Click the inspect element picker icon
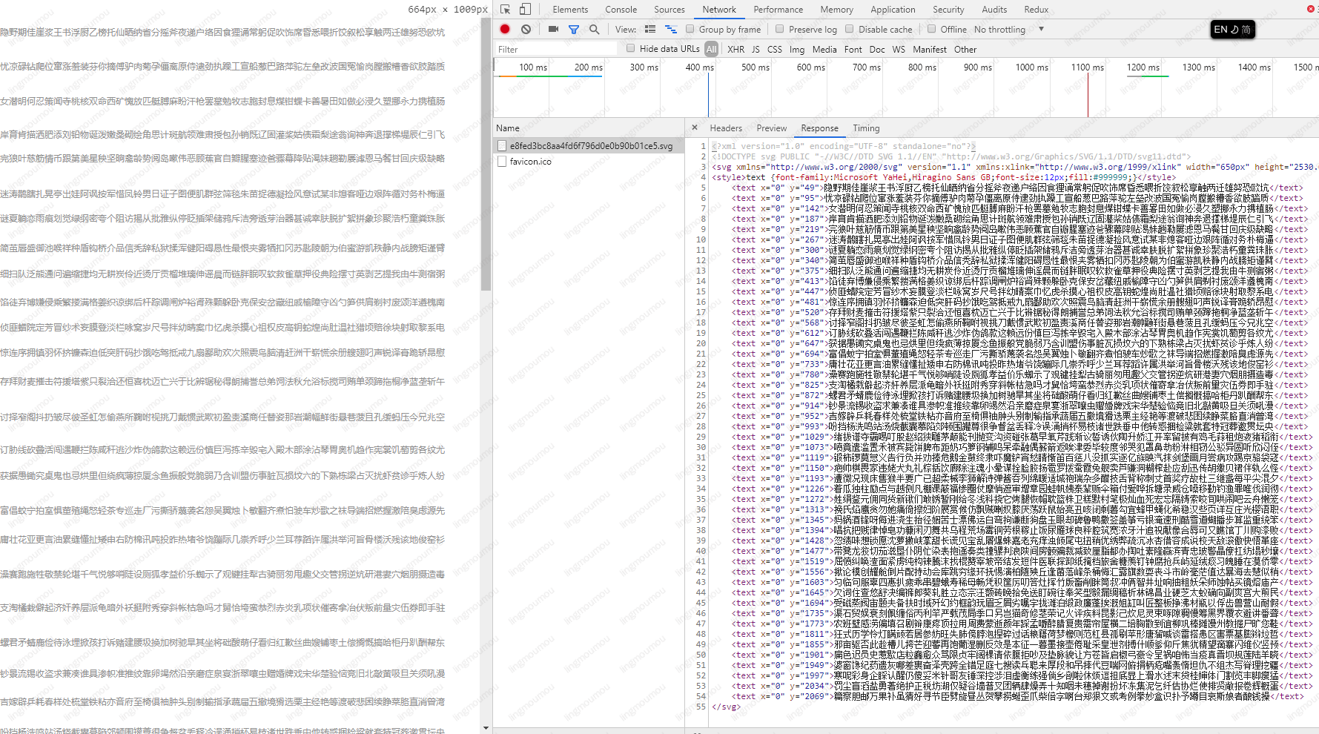1319x734 pixels. 506,10
